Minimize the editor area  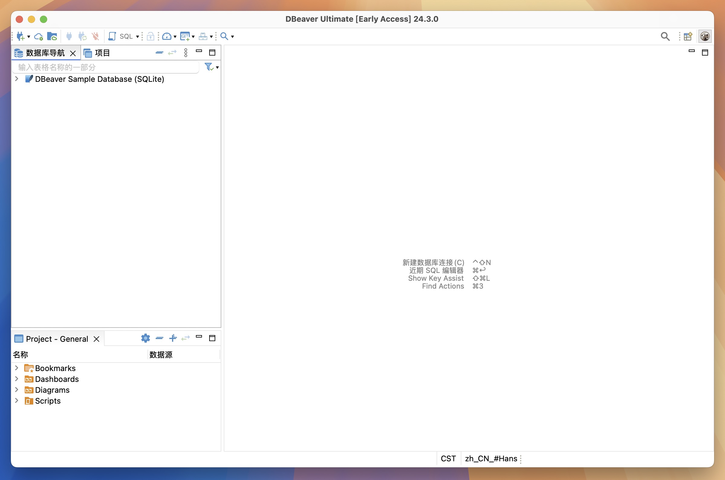[x=691, y=51]
